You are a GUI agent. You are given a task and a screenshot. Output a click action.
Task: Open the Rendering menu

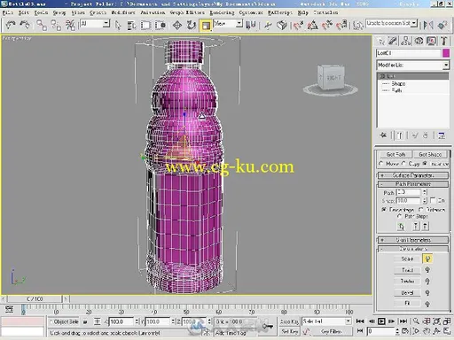tap(222, 12)
